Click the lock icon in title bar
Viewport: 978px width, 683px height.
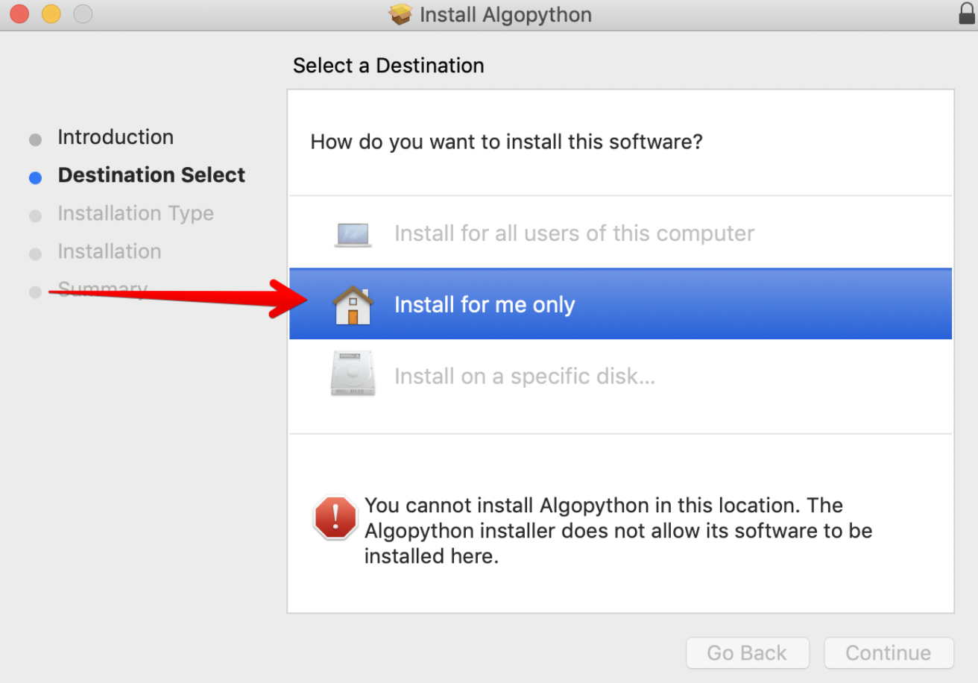[x=967, y=13]
